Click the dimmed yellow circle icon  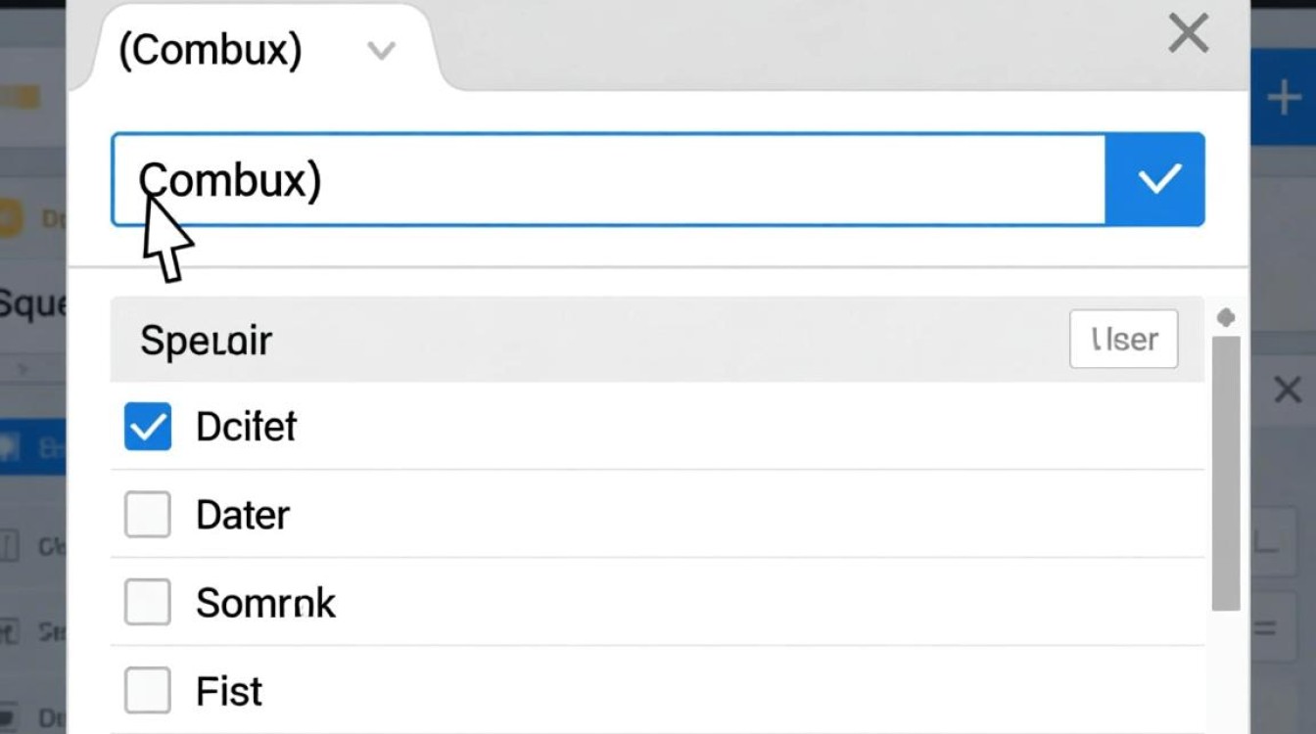[x=10, y=218]
